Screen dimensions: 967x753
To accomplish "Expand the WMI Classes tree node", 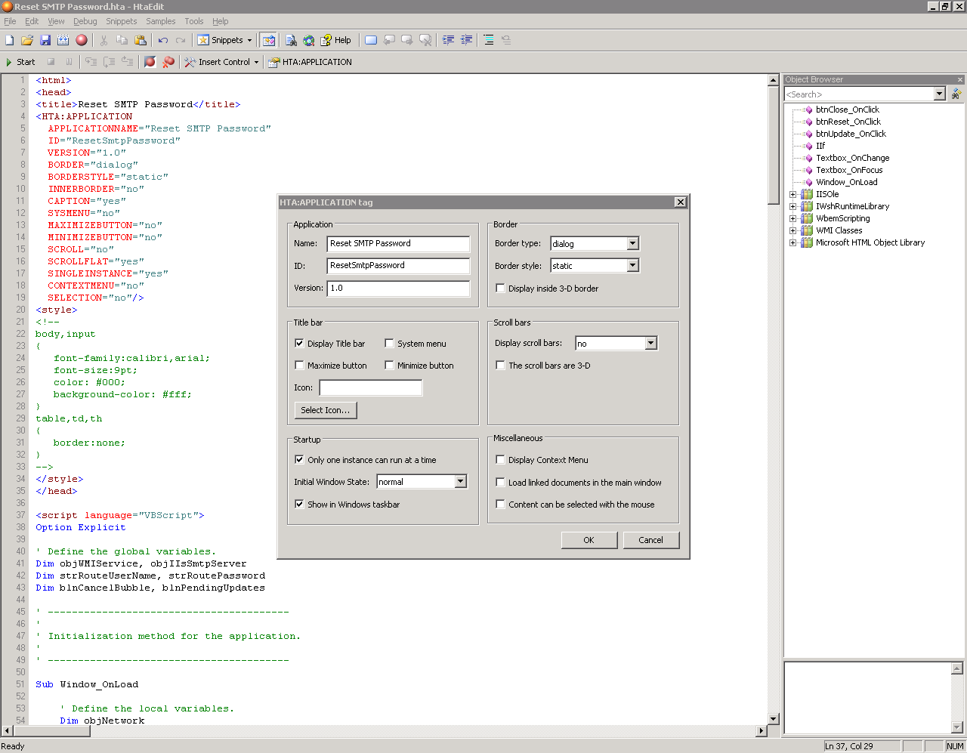I will [x=792, y=230].
